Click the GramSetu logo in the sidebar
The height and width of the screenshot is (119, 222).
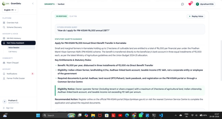click(x=6, y=4)
